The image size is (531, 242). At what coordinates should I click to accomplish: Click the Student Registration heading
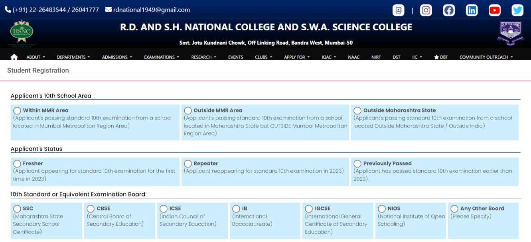[x=38, y=71]
